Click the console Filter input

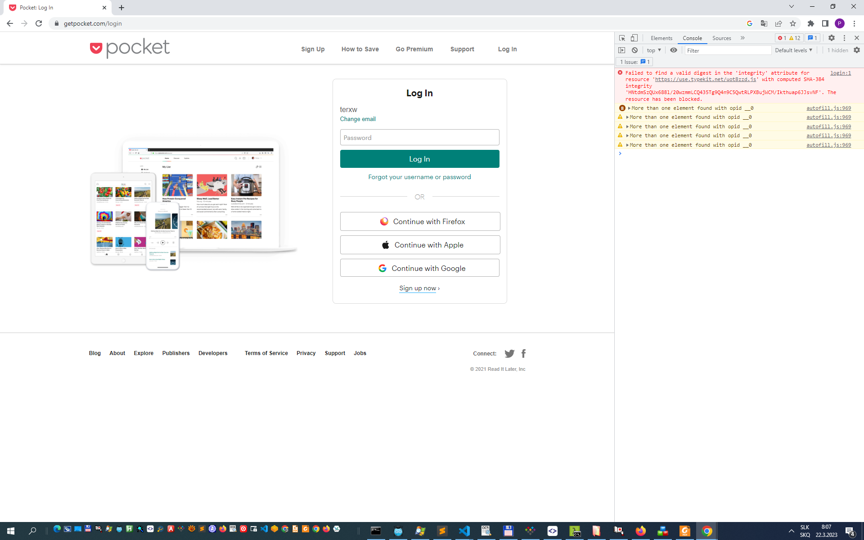[x=728, y=50]
